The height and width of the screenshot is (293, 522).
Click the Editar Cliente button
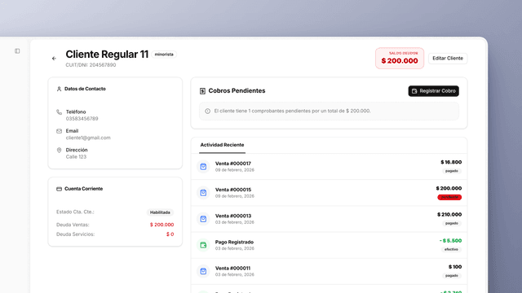448,59
